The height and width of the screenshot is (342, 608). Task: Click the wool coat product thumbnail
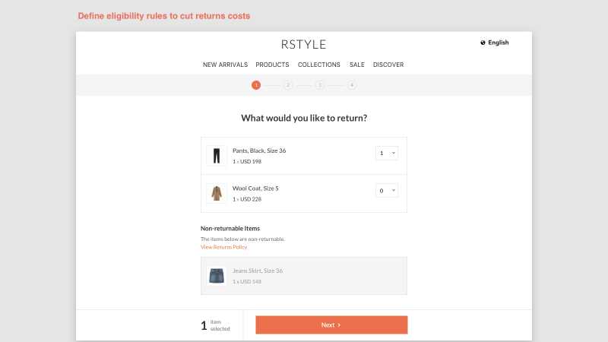(217, 194)
